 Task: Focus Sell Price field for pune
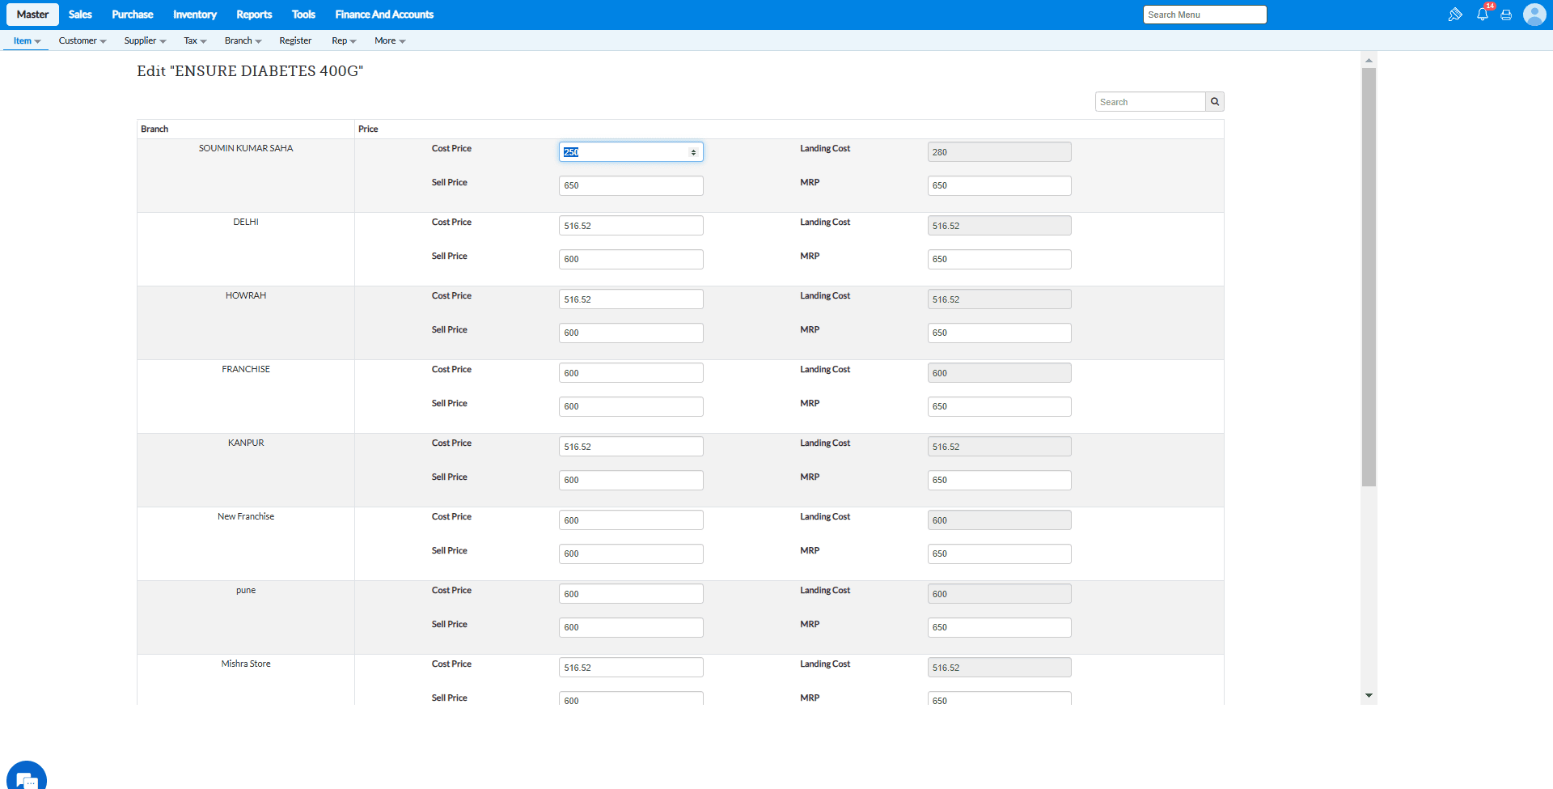[x=631, y=627]
